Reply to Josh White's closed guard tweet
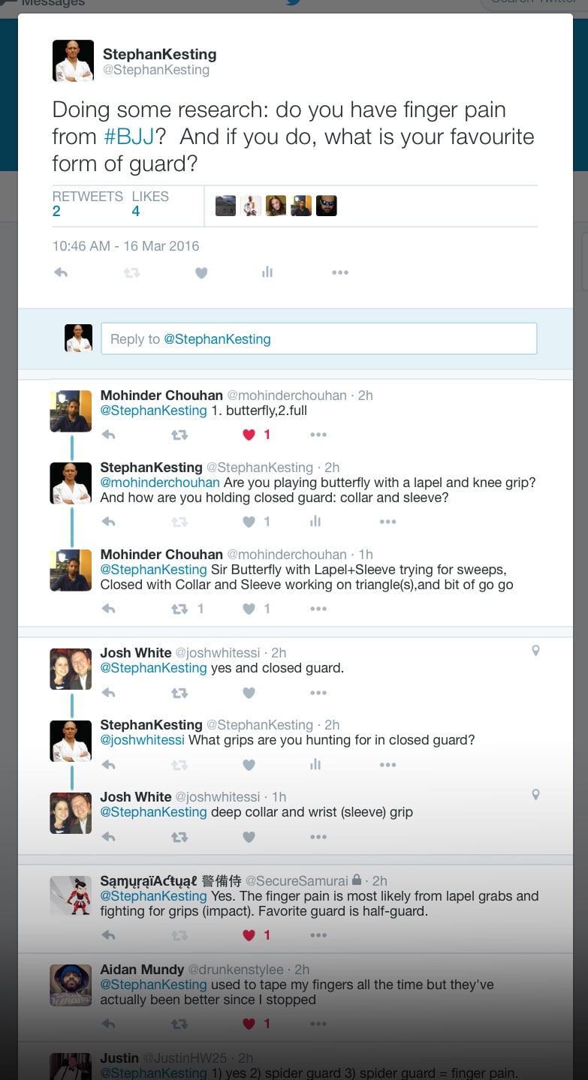Screen dimensions: 588x1080 click(108, 693)
